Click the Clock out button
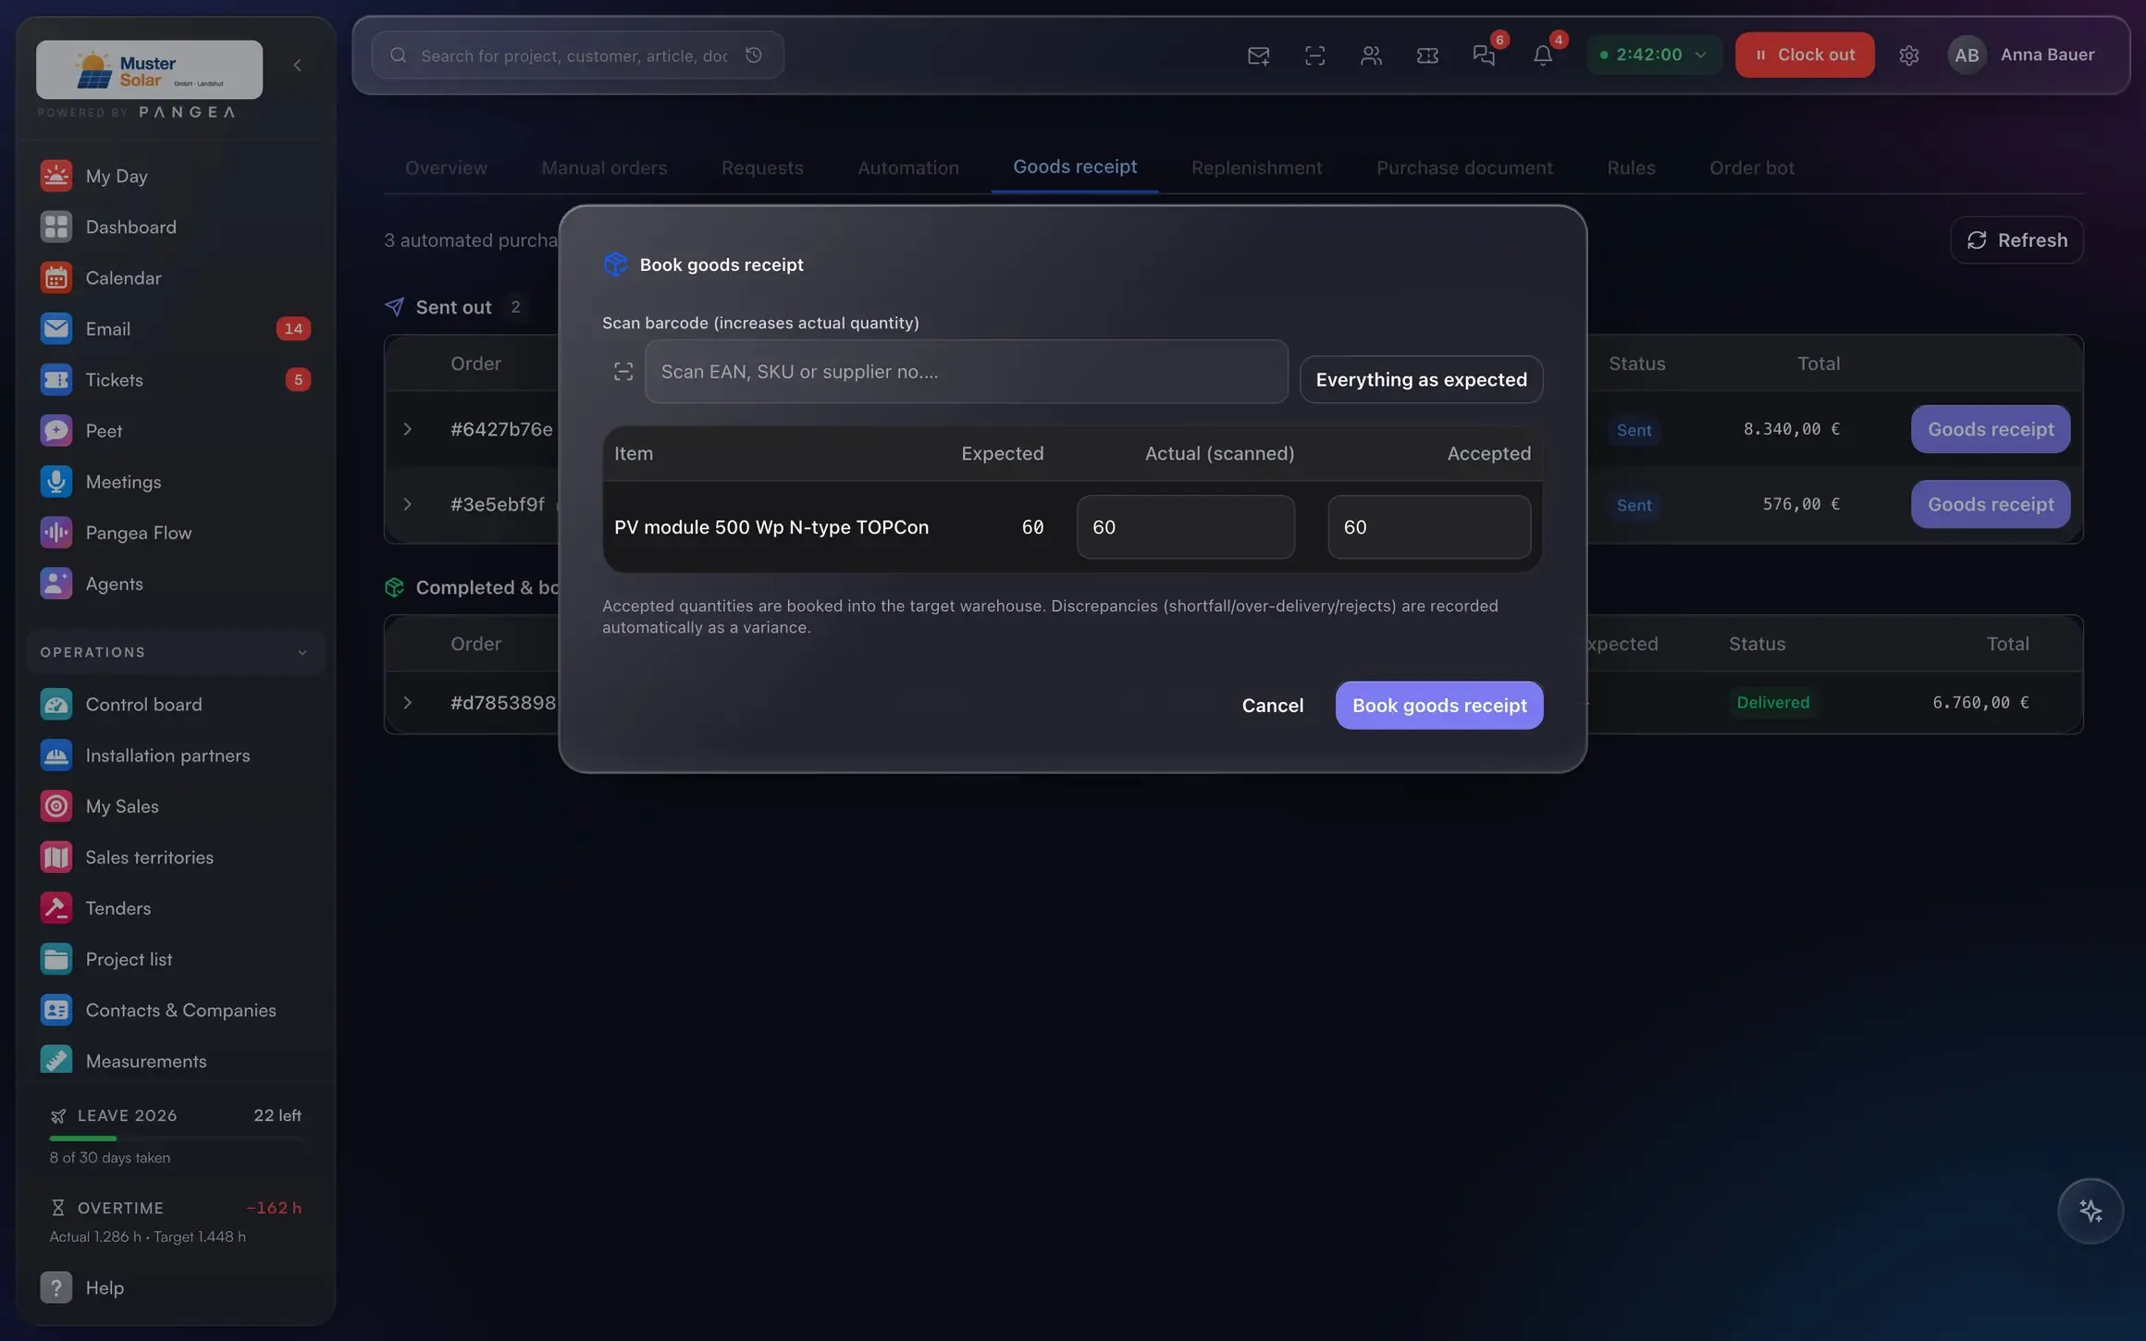Image resolution: width=2146 pixels, height=1341 pixels. 1805,55
